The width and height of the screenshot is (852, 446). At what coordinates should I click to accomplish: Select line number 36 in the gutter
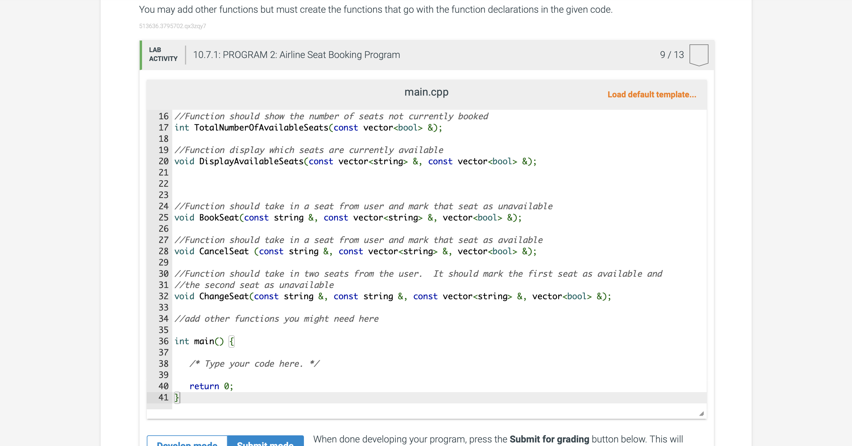point(163,342)
